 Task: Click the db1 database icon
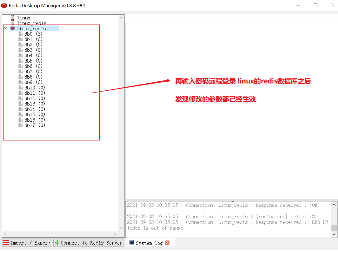coord(20,39)
